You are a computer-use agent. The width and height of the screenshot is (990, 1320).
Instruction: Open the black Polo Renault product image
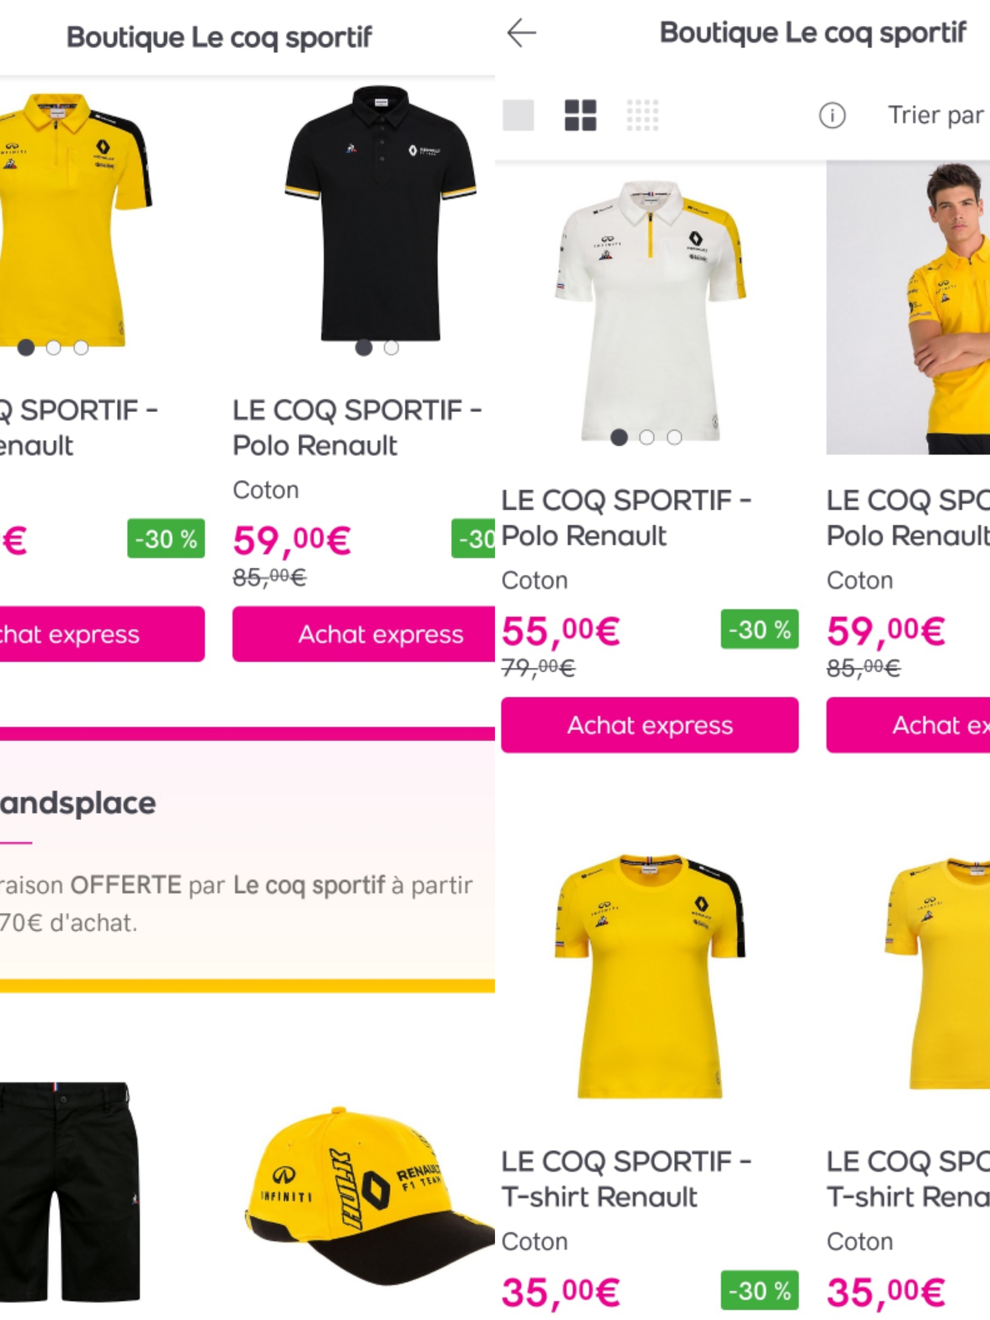pos(381,213)
